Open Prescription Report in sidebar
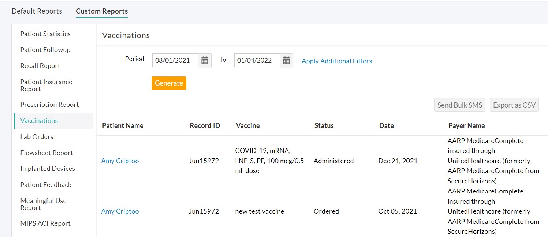 pos(49,105)
